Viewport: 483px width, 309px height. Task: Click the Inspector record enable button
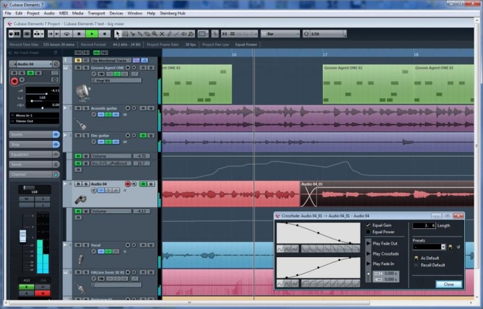pos(14,81)
